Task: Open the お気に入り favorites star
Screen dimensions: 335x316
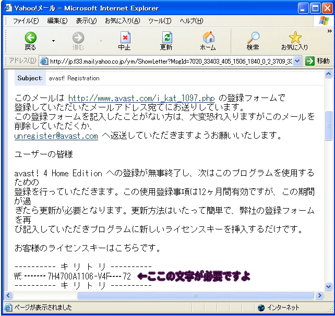Action: click(x=295, y=41)
